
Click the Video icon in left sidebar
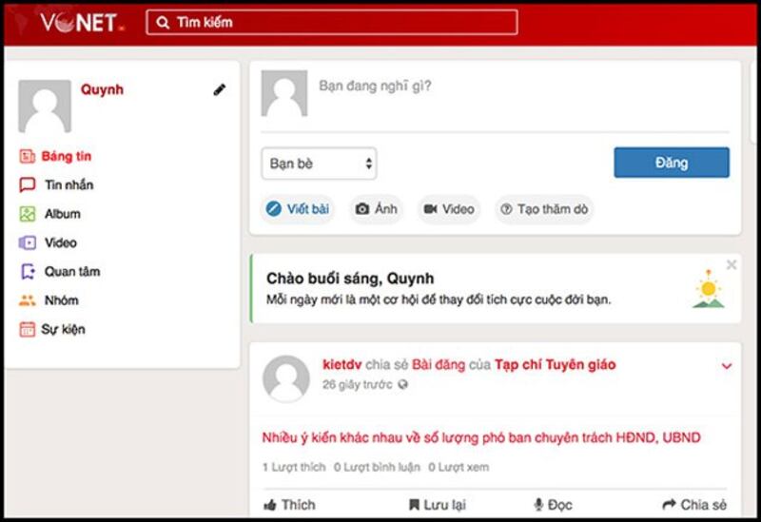click(x=28, y=243)
